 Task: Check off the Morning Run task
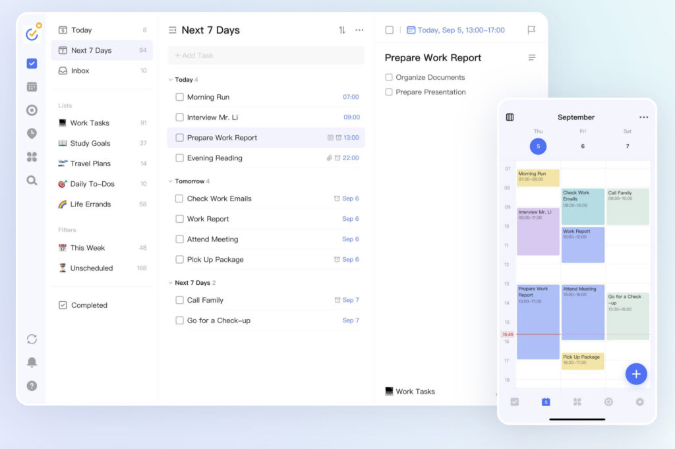179,96
